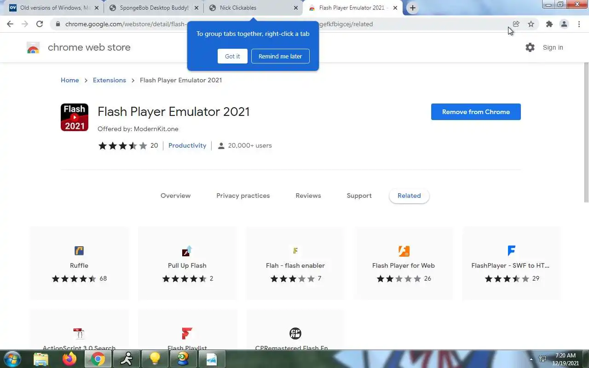Click Remove from Chrome button
589x368 pixels.
(x=476, y=112)
